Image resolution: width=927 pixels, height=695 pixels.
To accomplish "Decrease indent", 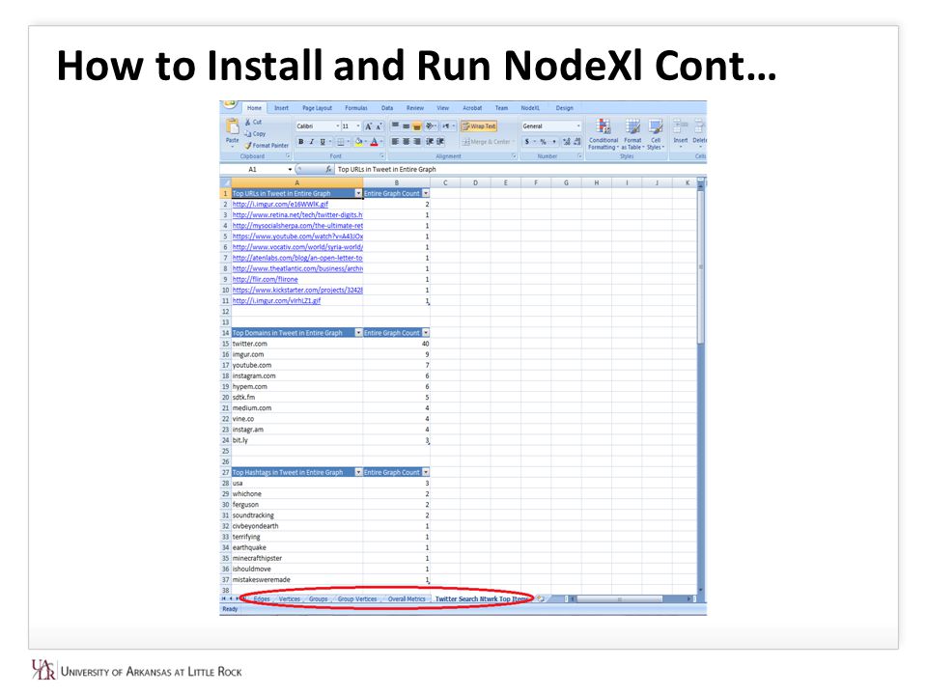I will coord(430,142).
